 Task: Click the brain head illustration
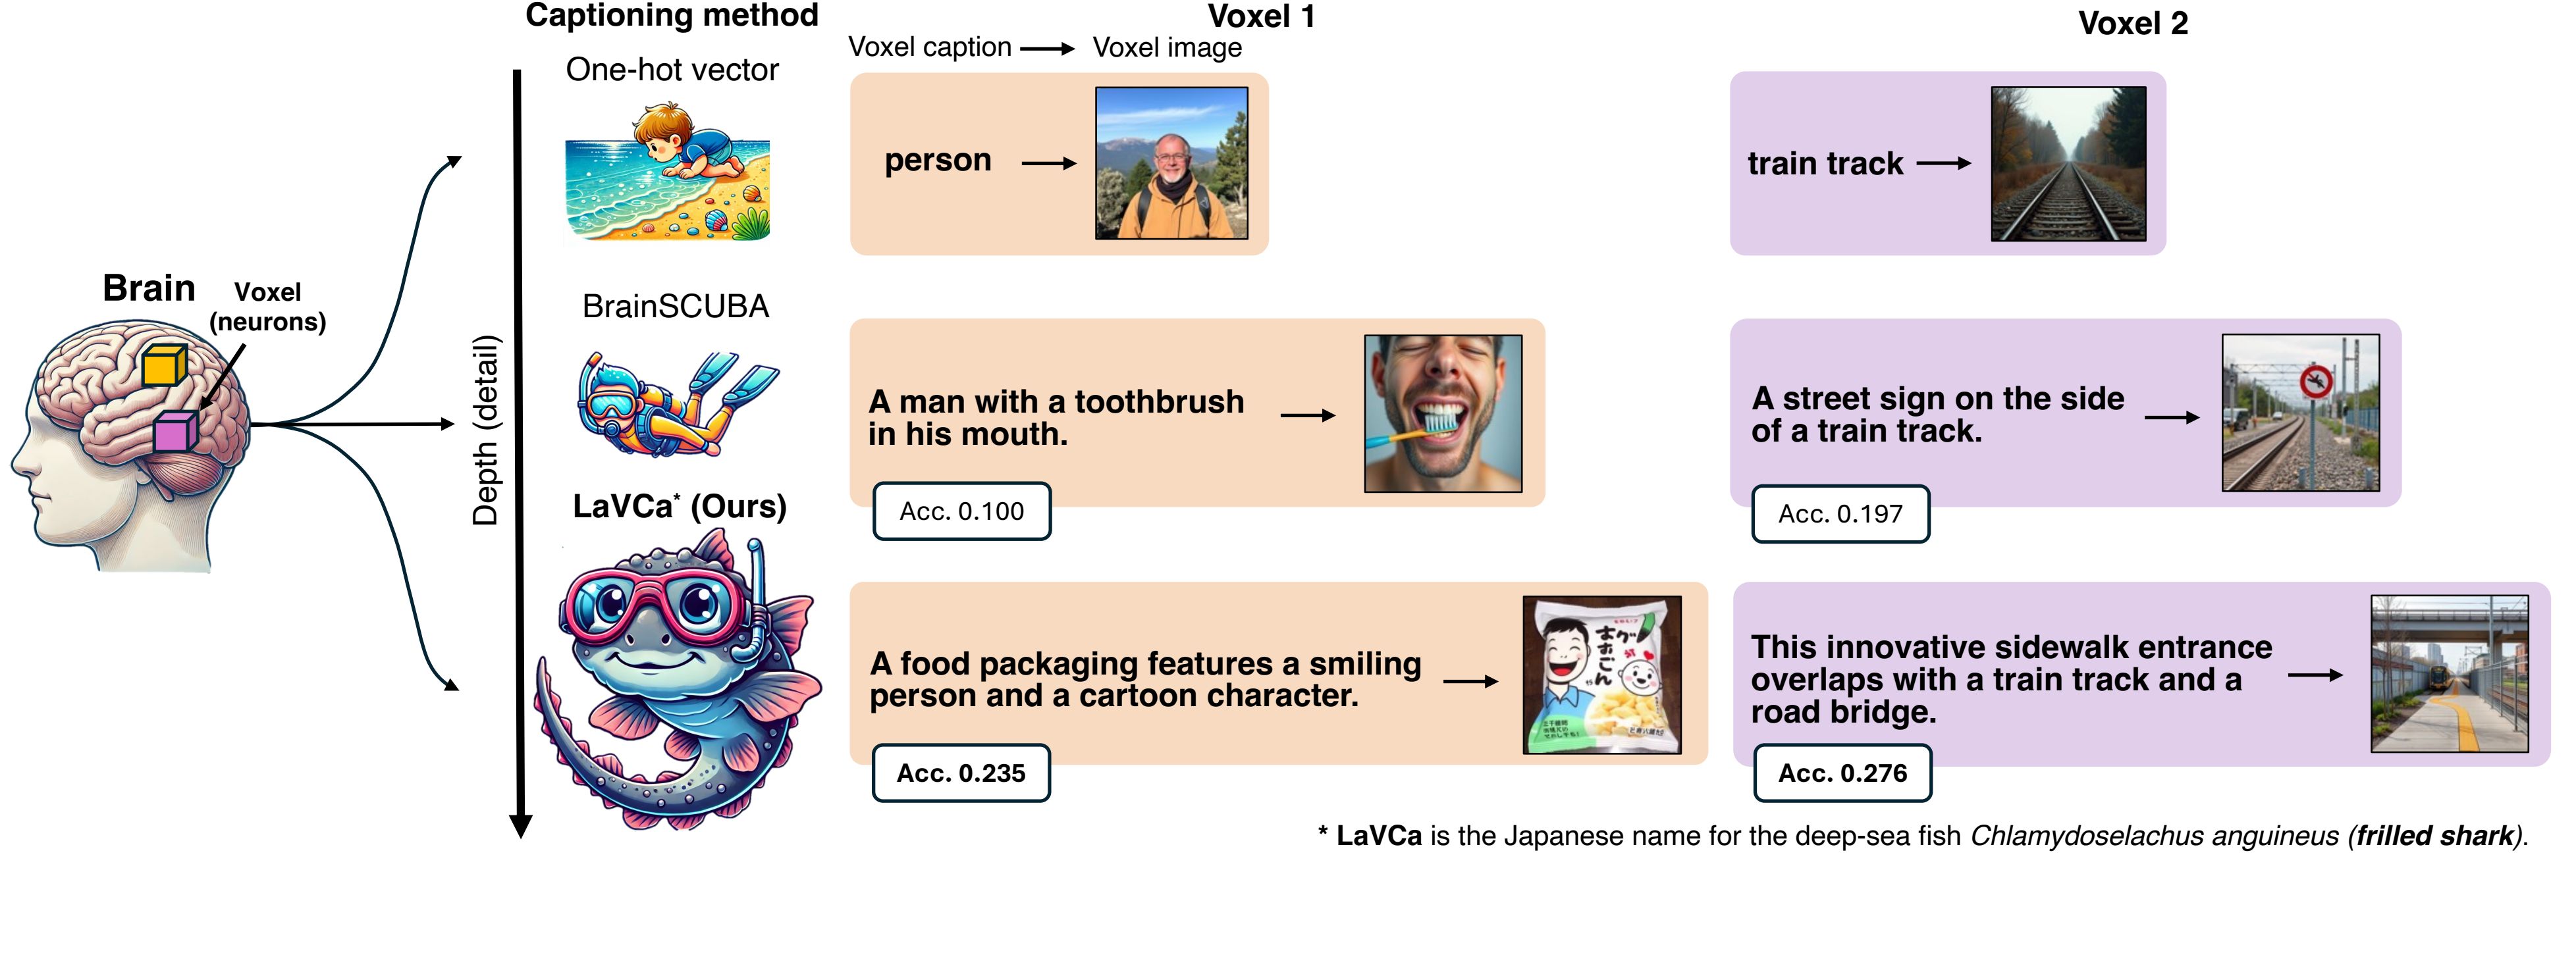pyautogui.click(x=130, y=444)
